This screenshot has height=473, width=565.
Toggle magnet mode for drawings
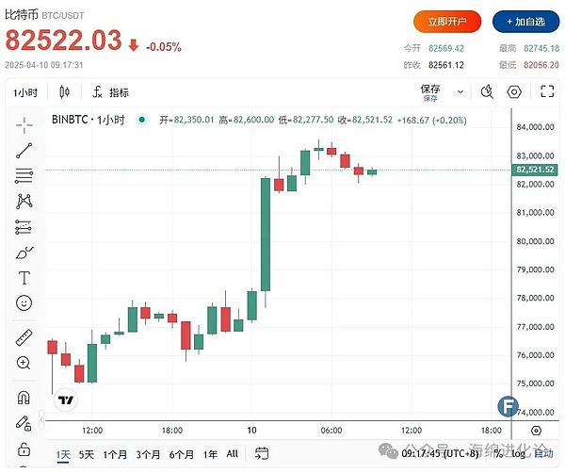coord(24,397)
